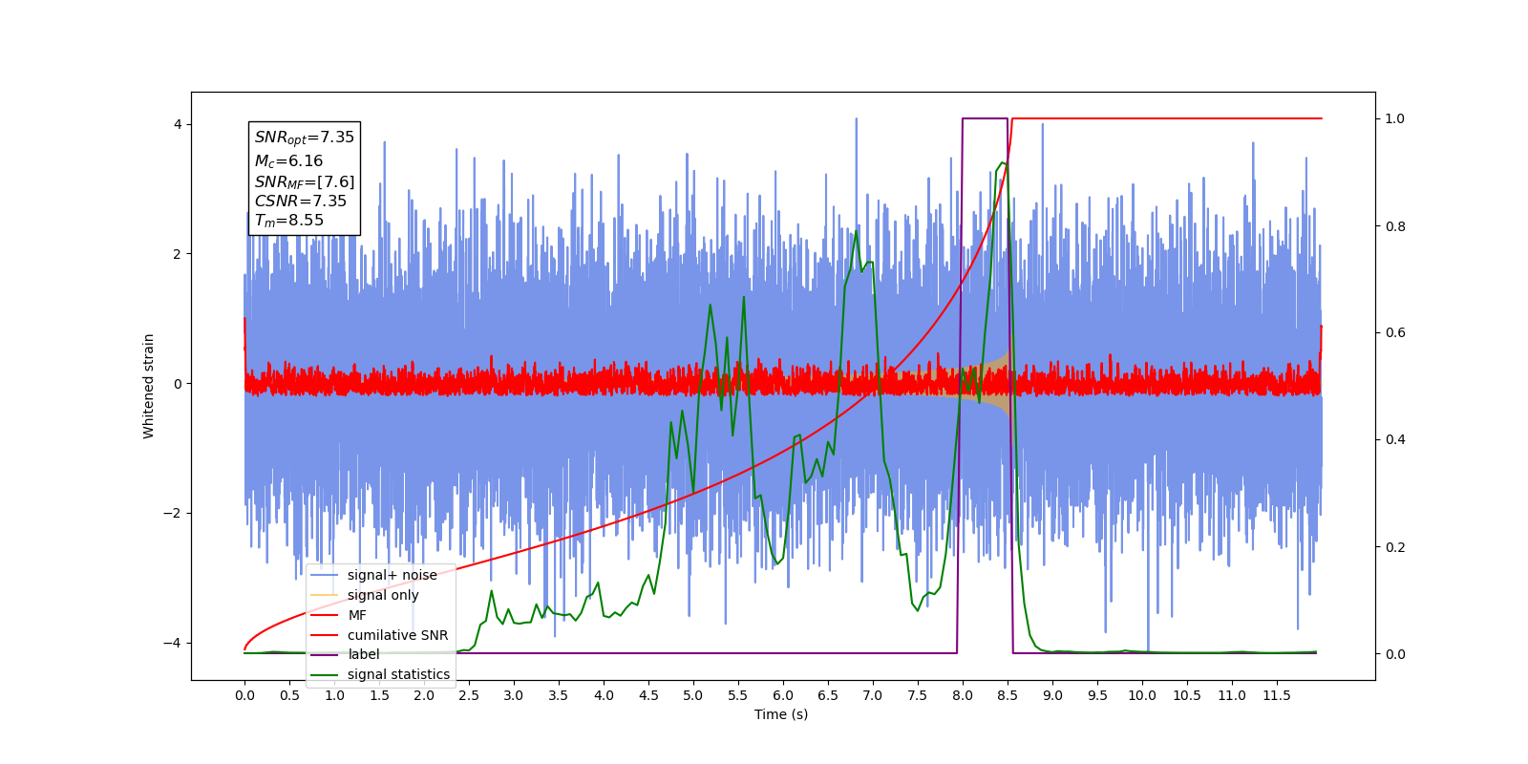Click the 'Whitened strain' y-axis label
Viewport: 1528px width, 764px height.
(148, 386)
